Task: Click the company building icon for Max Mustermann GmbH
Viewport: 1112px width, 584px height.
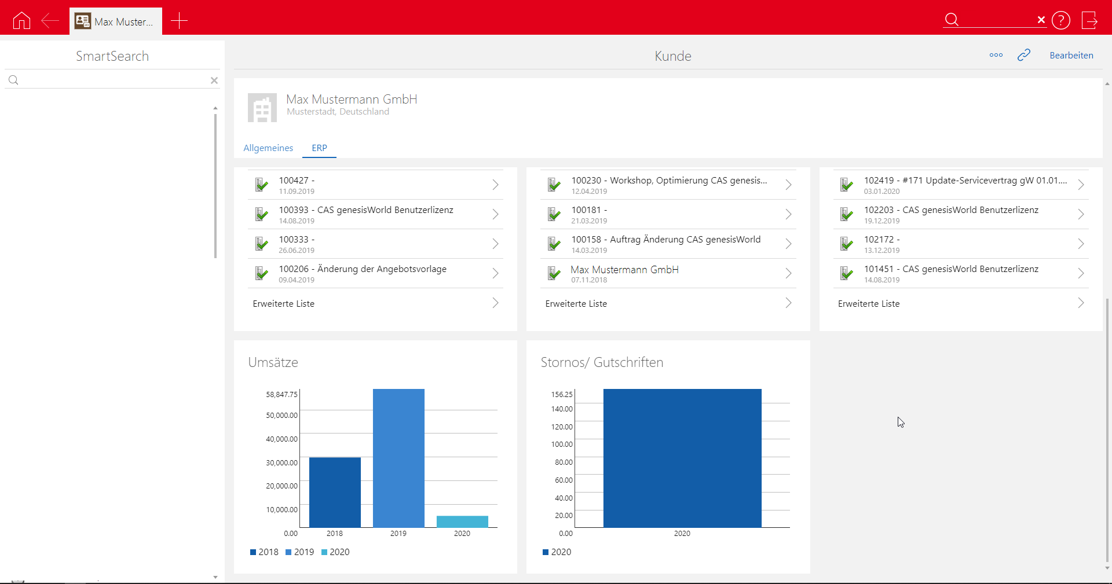Action: (x=262, y=108)
